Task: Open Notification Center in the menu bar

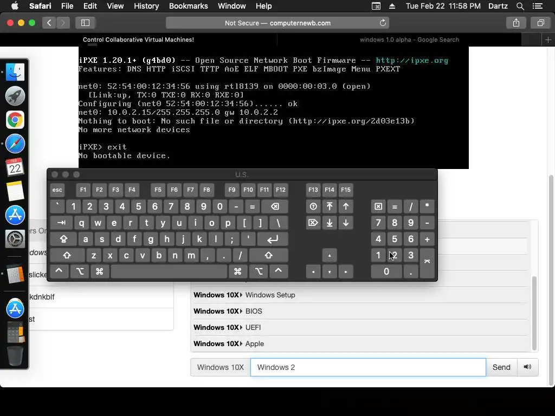Action: (537, 6)
